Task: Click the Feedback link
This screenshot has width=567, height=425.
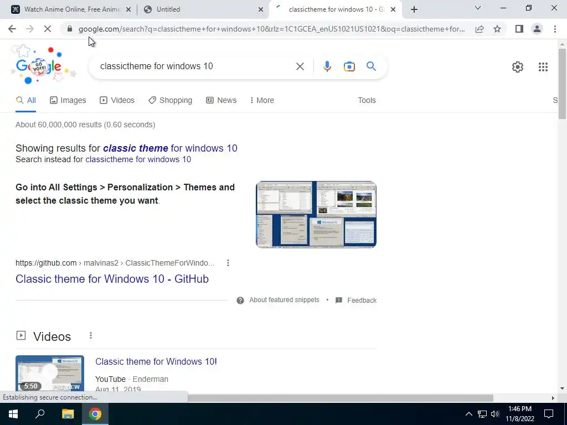Action: (362, 300)
